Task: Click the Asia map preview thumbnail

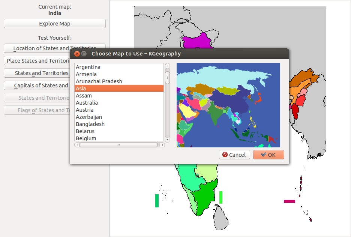Action: (228, 105)
